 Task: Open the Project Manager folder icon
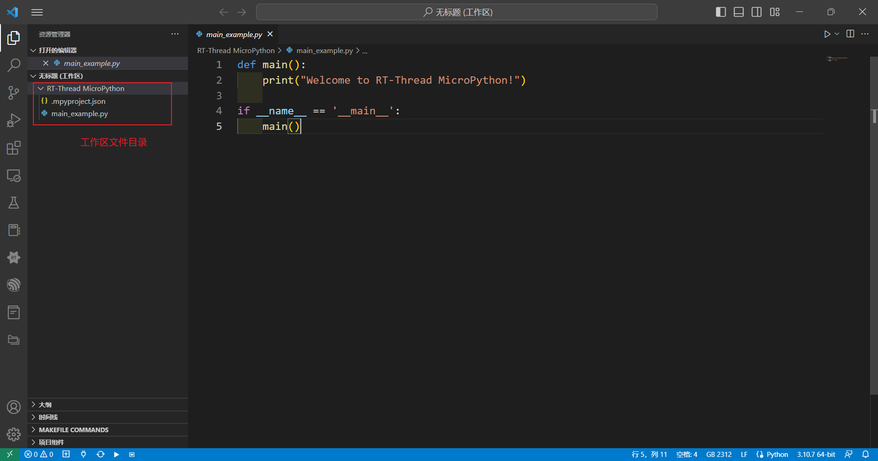pyautogui.click(x=14, y=340)
